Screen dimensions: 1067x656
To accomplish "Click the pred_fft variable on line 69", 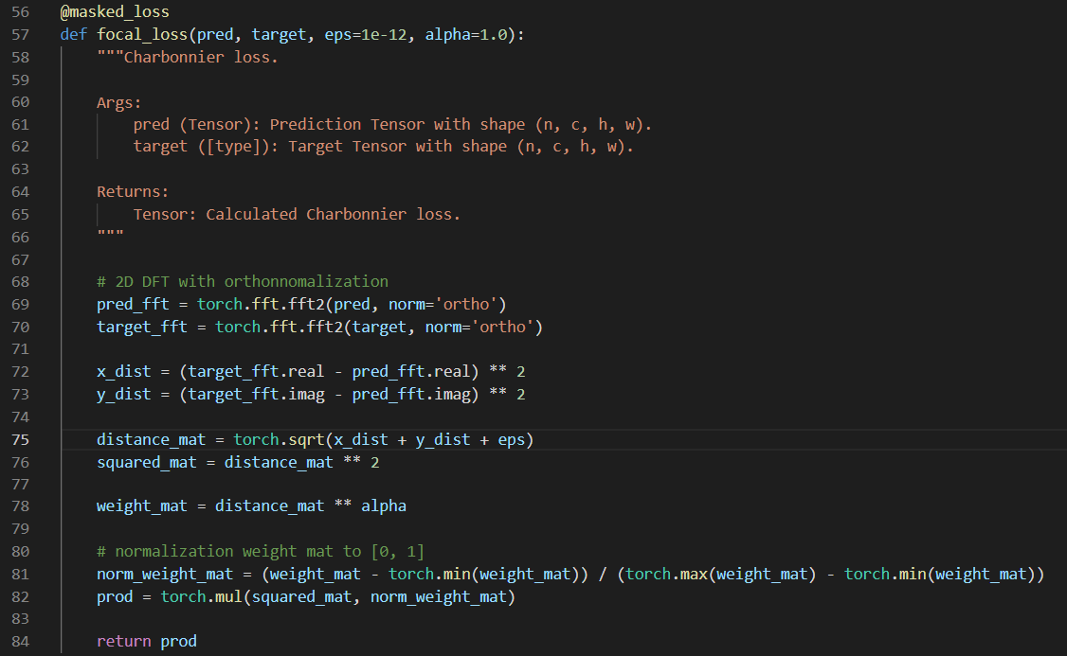I will click(x=133, y=304).
